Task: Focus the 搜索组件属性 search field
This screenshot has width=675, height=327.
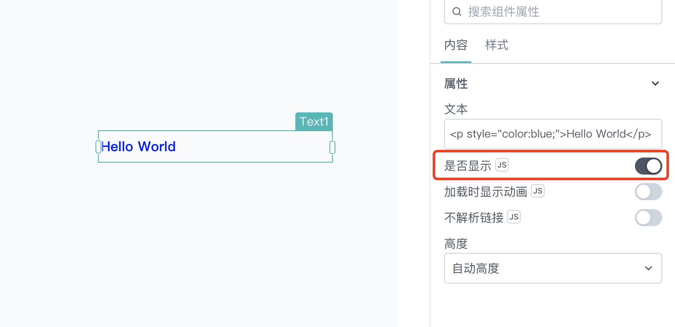Action: [x=553, y=11]
